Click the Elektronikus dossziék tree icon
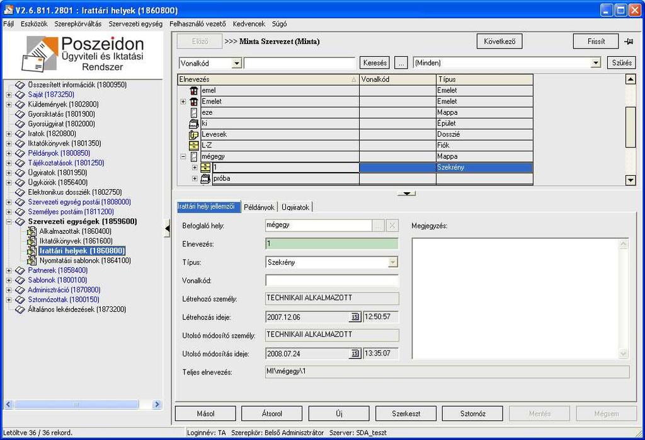The image size is (645, 440). [x=20, y=192]
